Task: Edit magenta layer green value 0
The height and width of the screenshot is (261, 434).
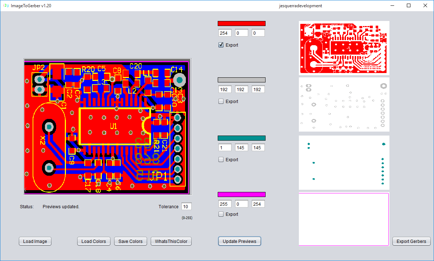Action: (x=242, y=204)
